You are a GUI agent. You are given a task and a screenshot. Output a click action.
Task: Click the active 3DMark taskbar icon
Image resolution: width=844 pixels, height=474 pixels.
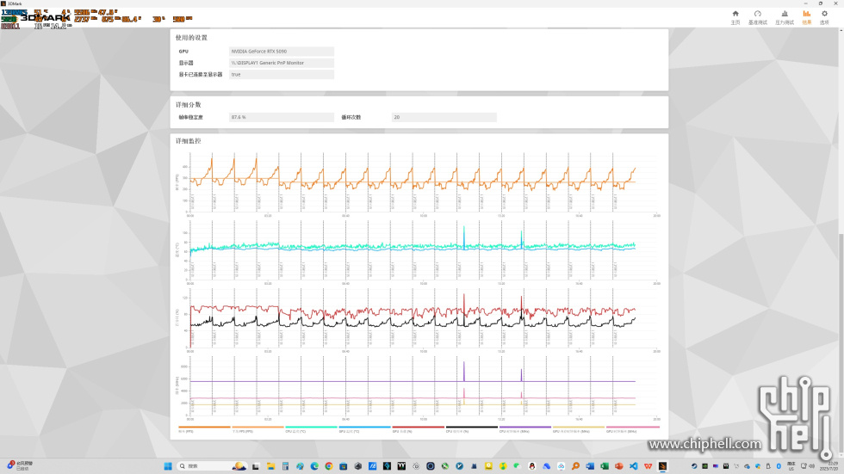tap(662, 466)
